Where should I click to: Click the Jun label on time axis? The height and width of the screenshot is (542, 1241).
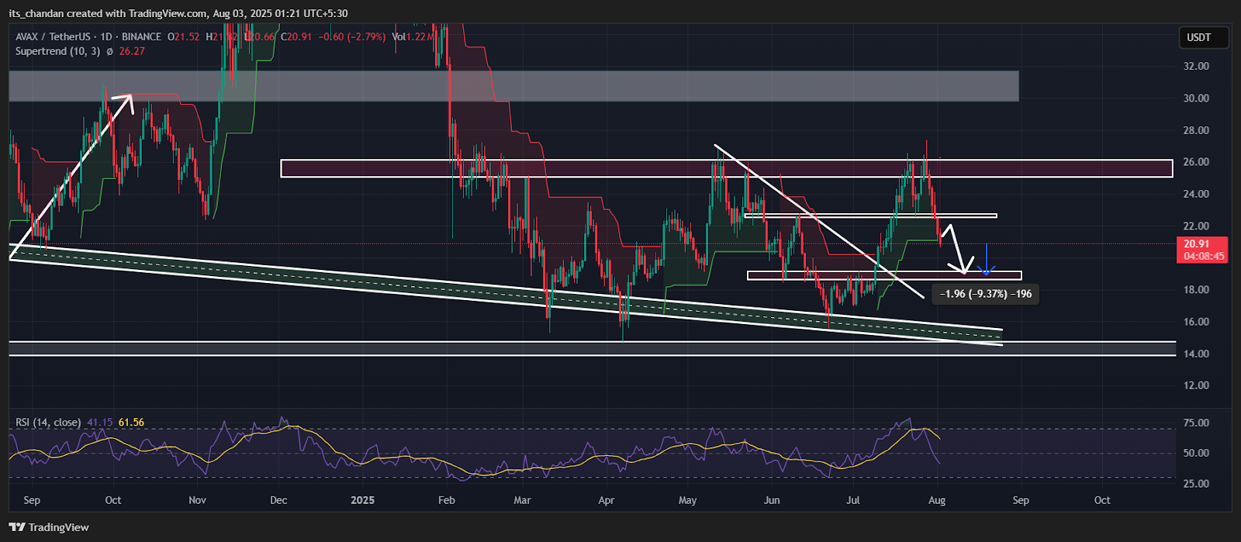[771, 500]
